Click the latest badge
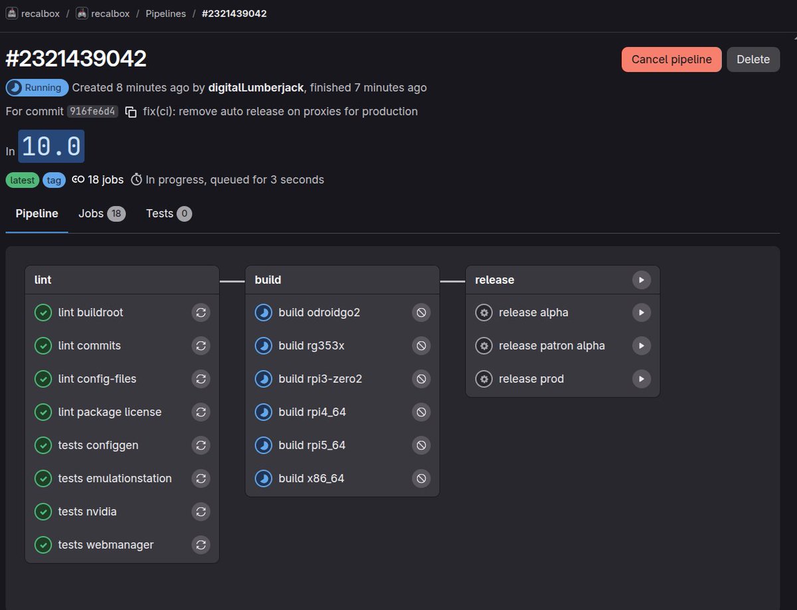797x610 pixels. pyautogui.click(x=23, y=180)
